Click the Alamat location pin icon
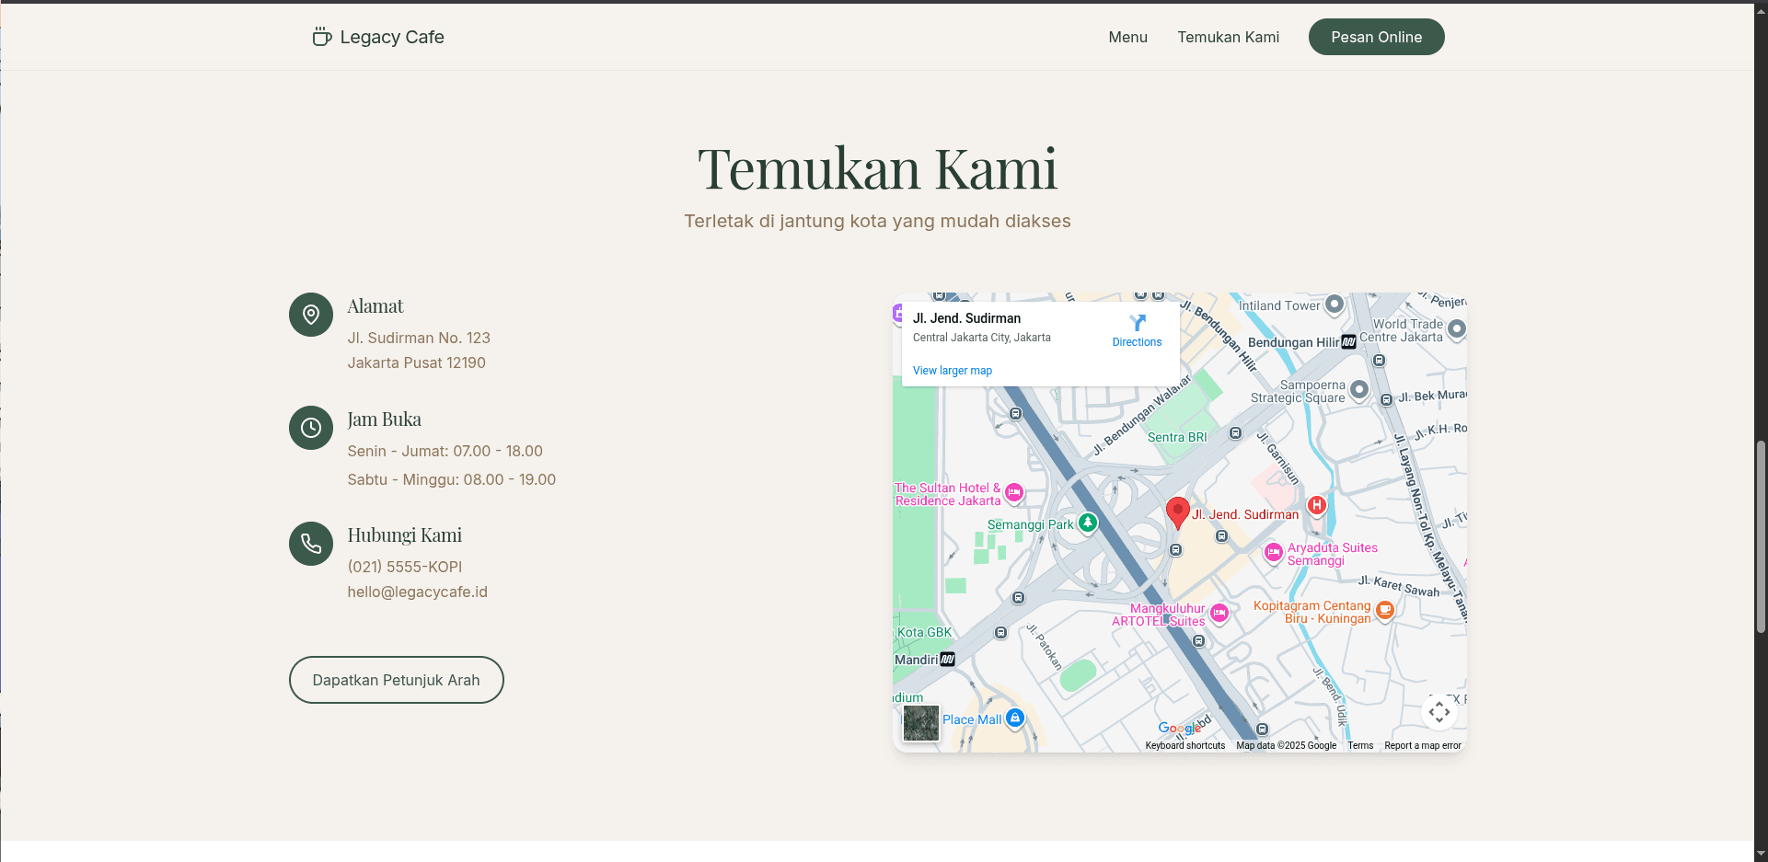Image resolution: width=1768 pixels, height=862 pixels. tap(311, 315)
